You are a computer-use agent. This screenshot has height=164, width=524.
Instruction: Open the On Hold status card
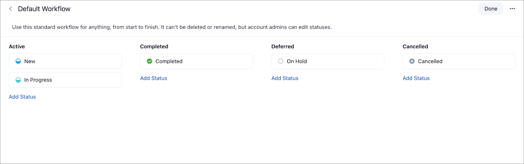[328, 61]
